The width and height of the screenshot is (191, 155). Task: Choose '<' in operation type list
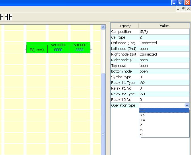tap(164, 129)
